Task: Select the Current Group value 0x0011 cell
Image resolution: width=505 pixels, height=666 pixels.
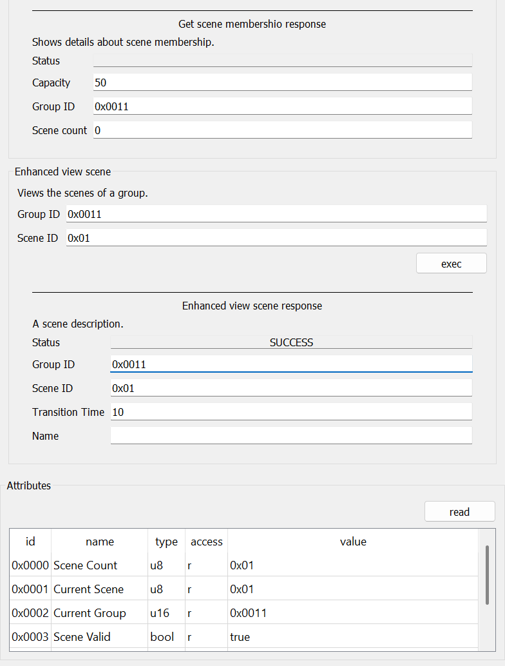Action: pos(353,612)
